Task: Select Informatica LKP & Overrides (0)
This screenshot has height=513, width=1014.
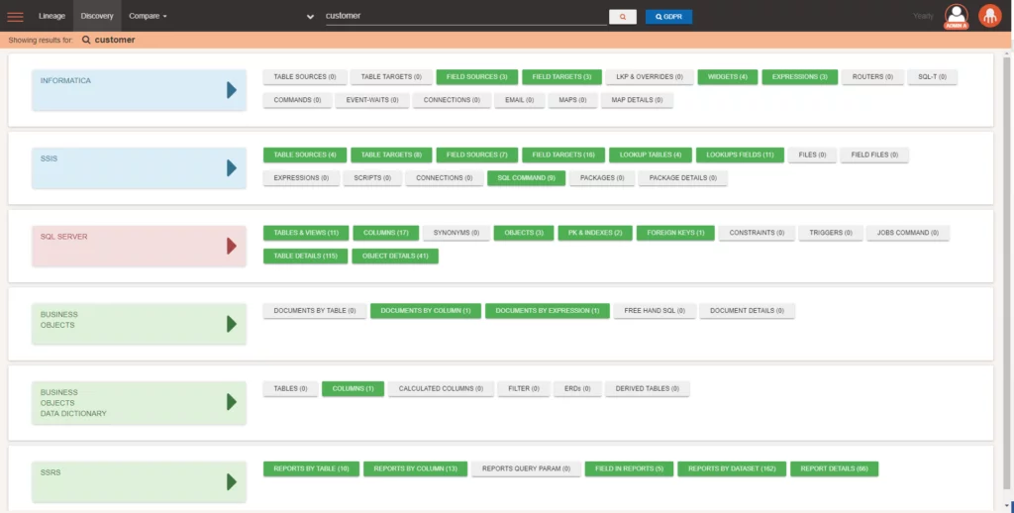Action: click(650, 77)
